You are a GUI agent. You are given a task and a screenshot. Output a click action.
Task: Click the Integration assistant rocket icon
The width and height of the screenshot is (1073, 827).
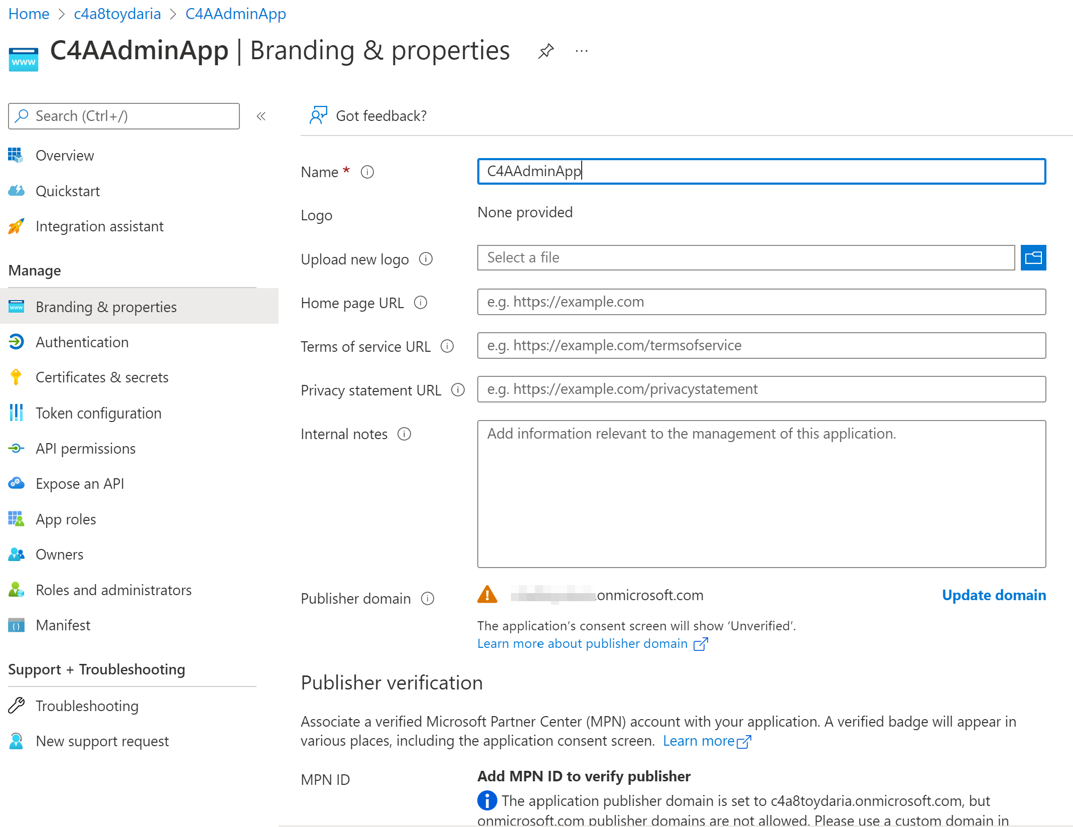[16, 226]
